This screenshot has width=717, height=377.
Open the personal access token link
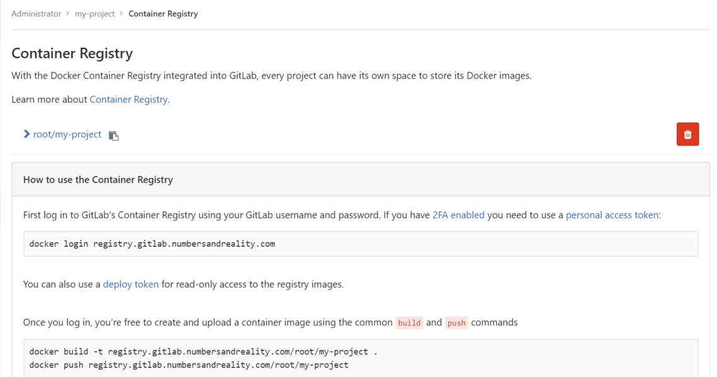click(x=612, y=215)
